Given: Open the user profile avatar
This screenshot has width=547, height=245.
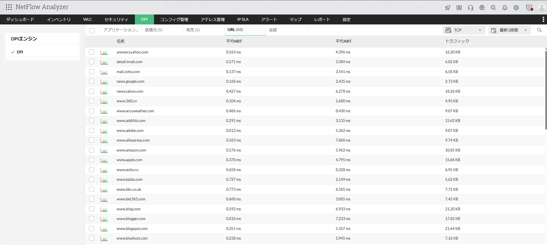Looking at the screenshot, I should (x=541, y=8).
